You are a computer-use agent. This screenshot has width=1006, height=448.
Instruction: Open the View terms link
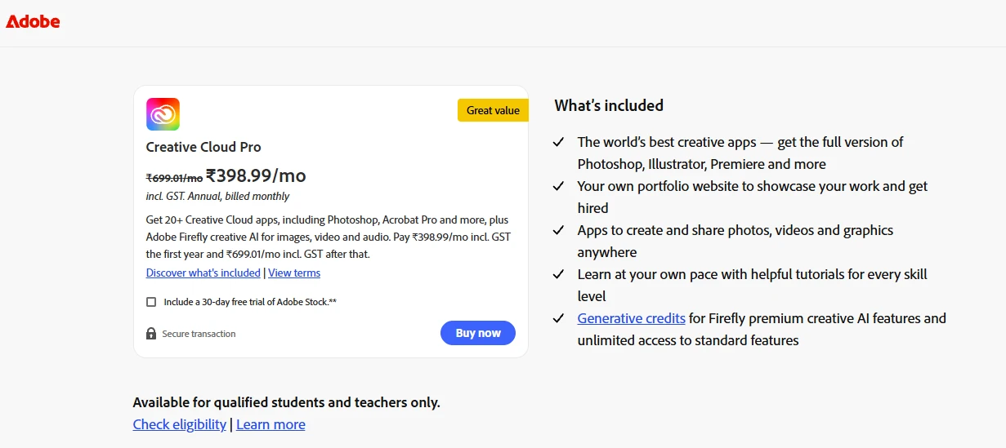click(x=294, y=273)
